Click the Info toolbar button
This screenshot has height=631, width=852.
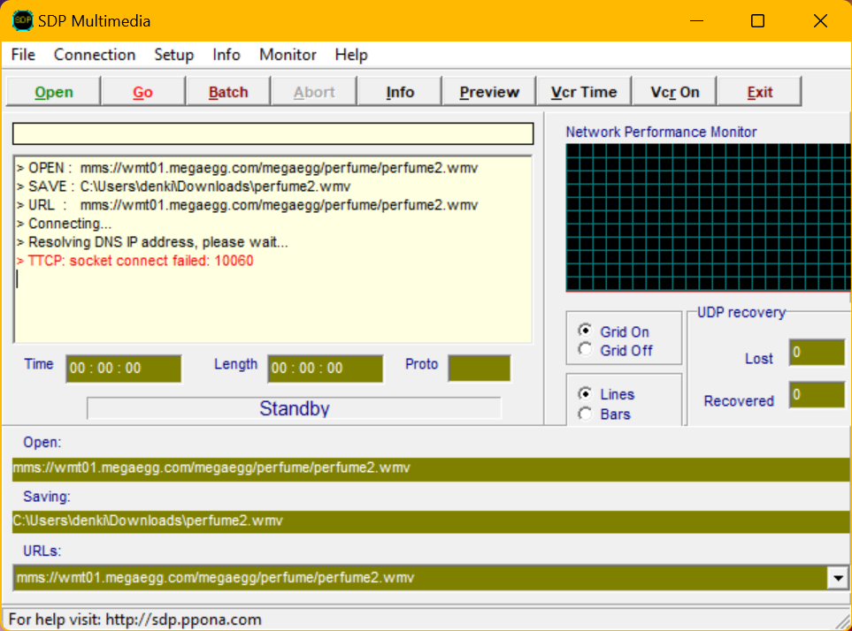point(400,92)
